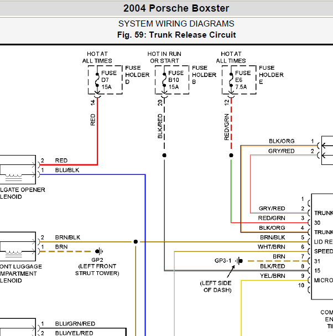Image resolution: width=333 pixels, height=336 pixels.
Task: Click the splice dot on the BRN/BLK wire
Action: pos(136,242)
